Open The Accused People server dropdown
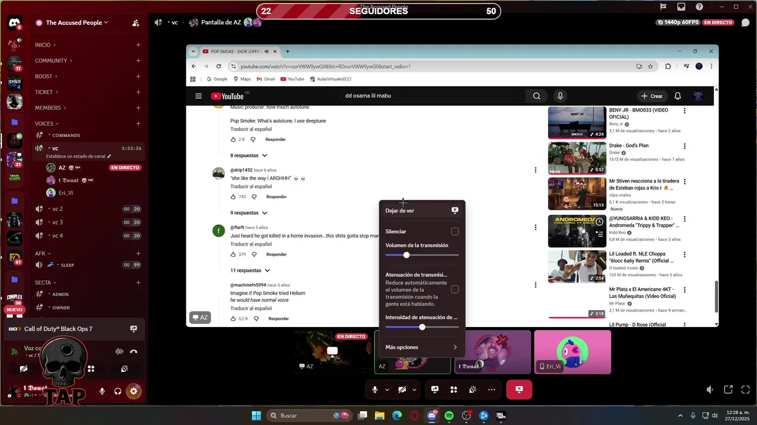The height and width of the screenshot is (425, 757). click(77, 23)
